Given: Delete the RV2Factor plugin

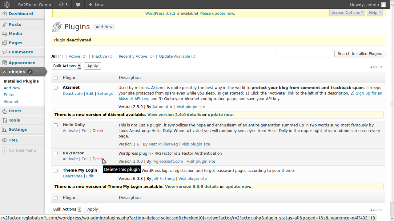Looking at the screenshot, I should pyautogui.click(x=98, y=159).
